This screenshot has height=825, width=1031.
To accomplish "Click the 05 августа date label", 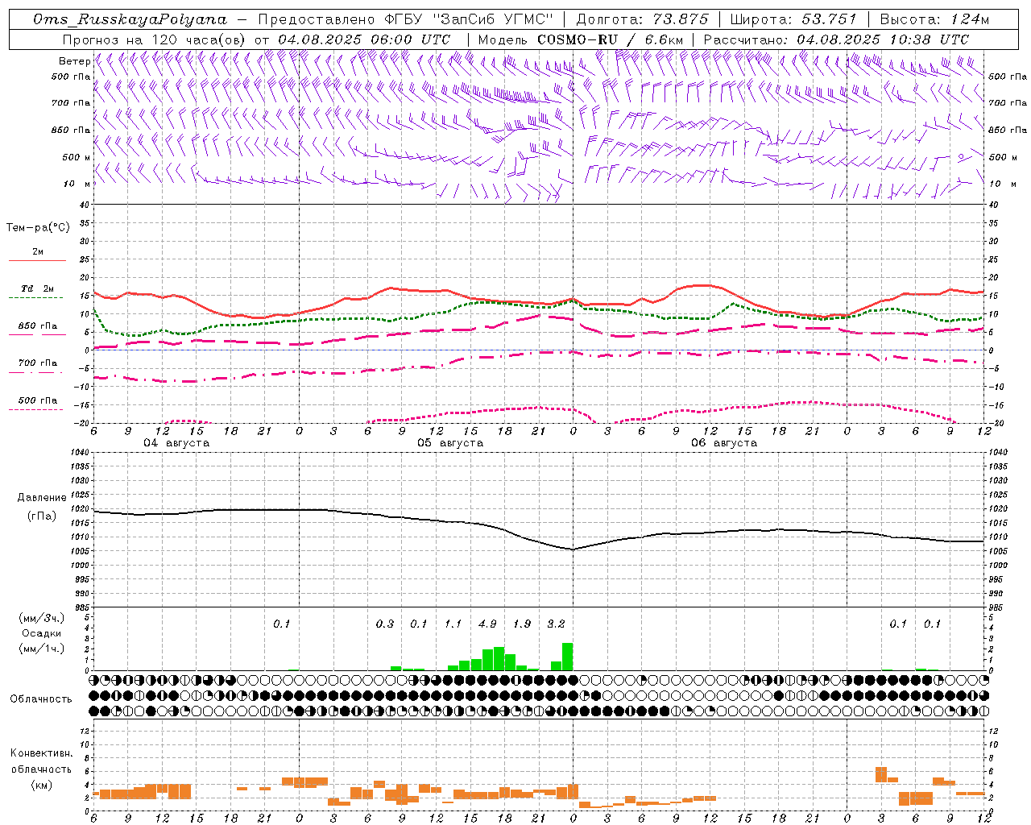I will coord(450,443).
